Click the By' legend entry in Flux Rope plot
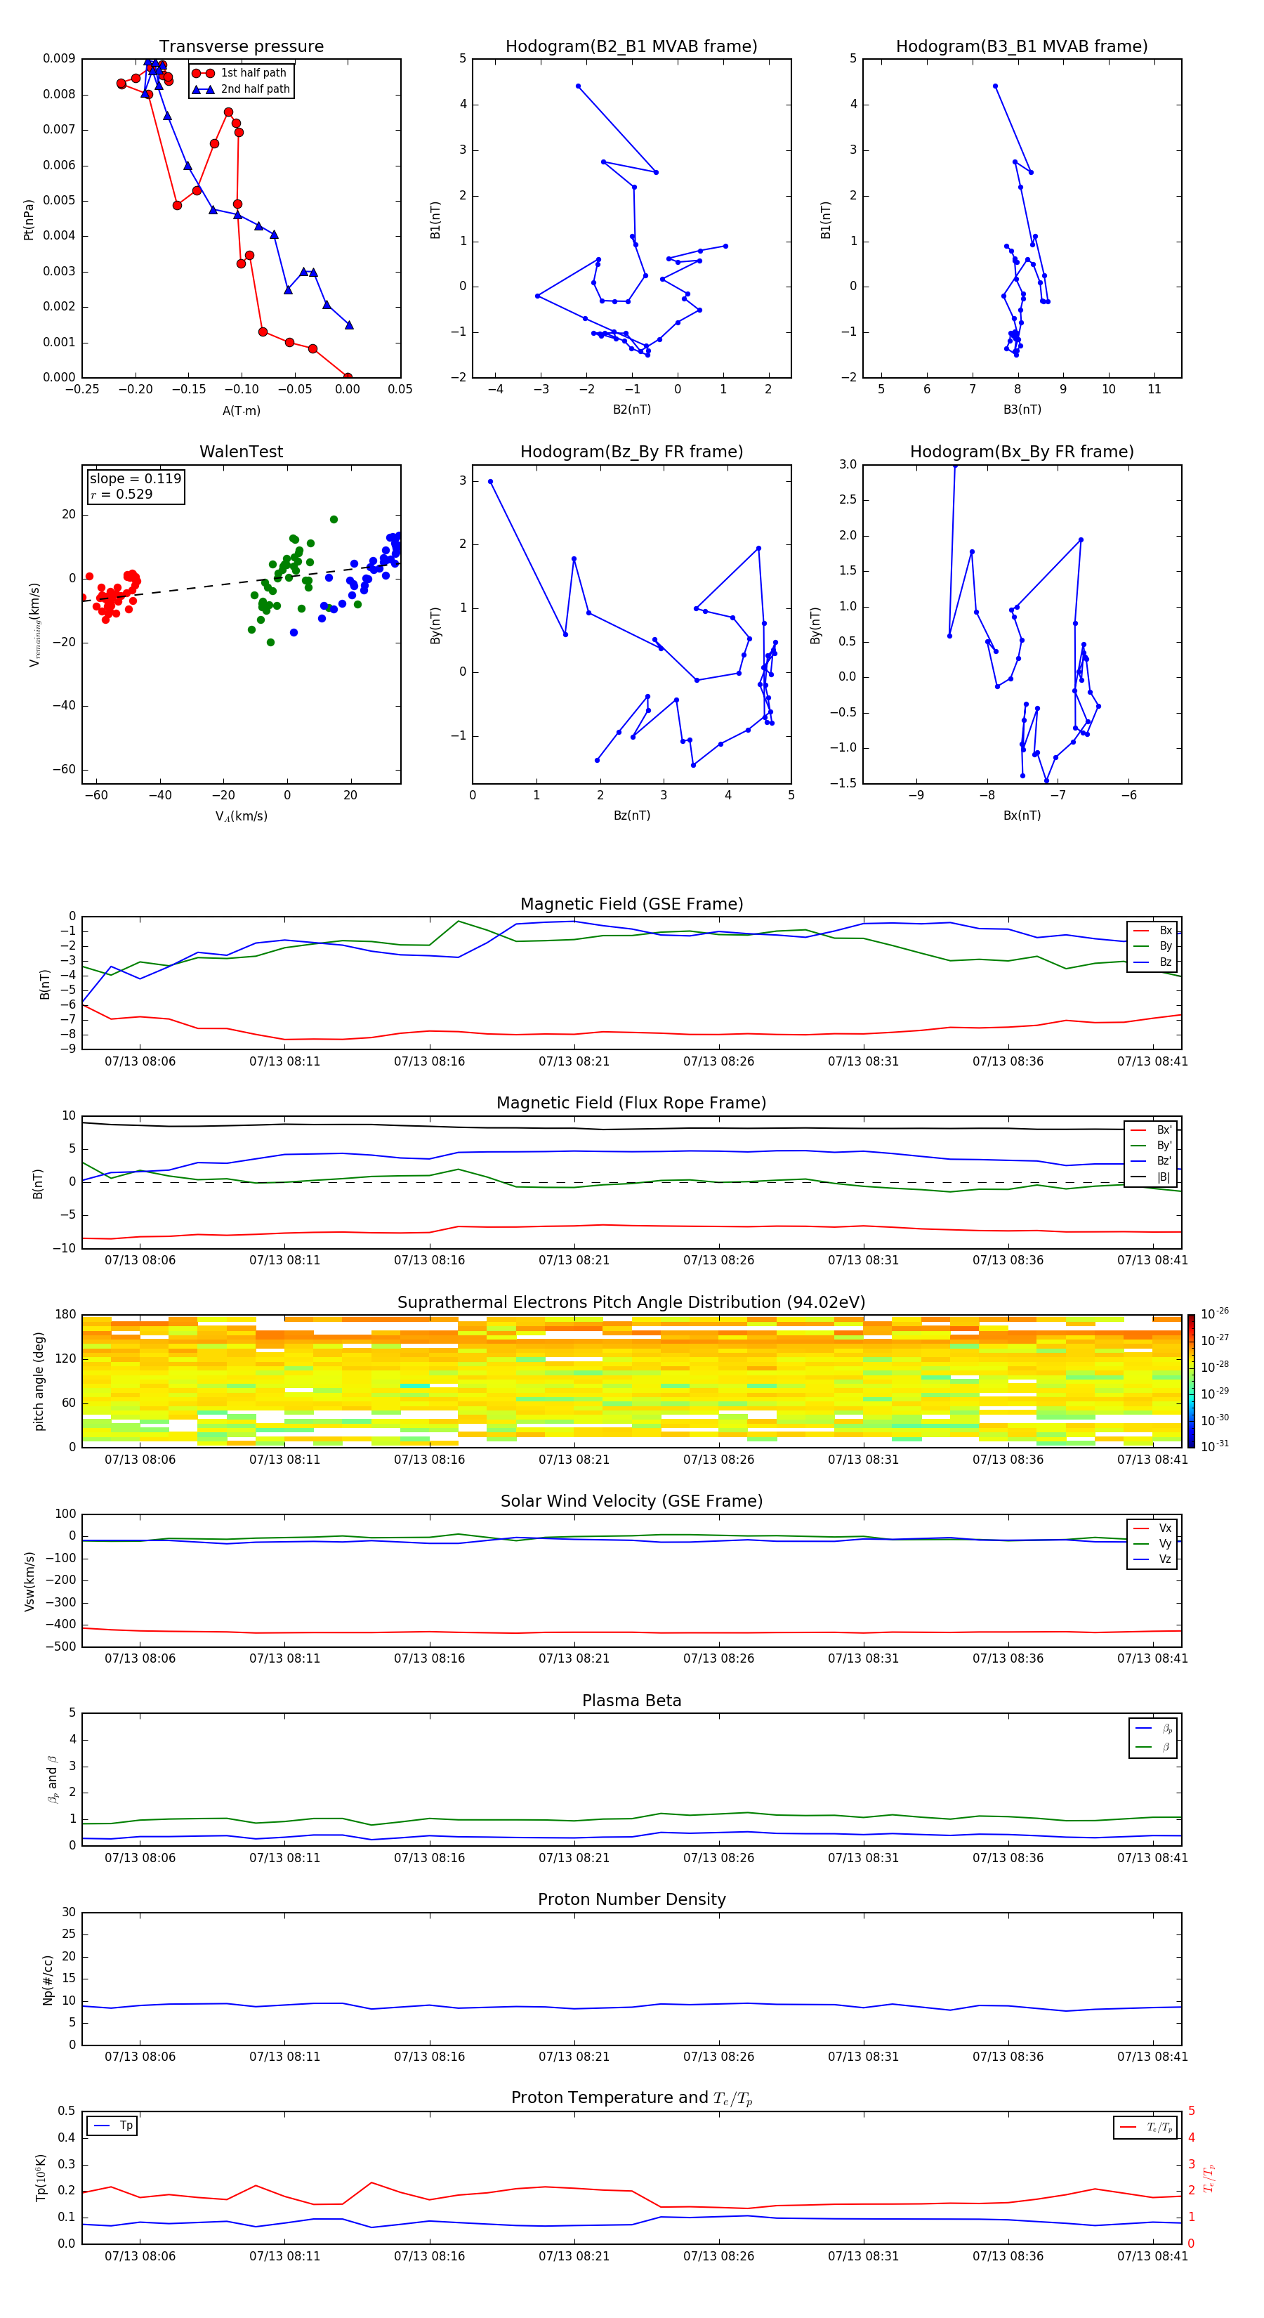 (x=1152, y=1146)
